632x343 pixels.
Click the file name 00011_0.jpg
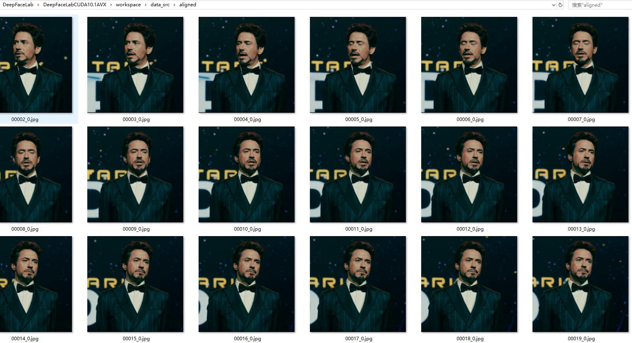click(359, 229)
